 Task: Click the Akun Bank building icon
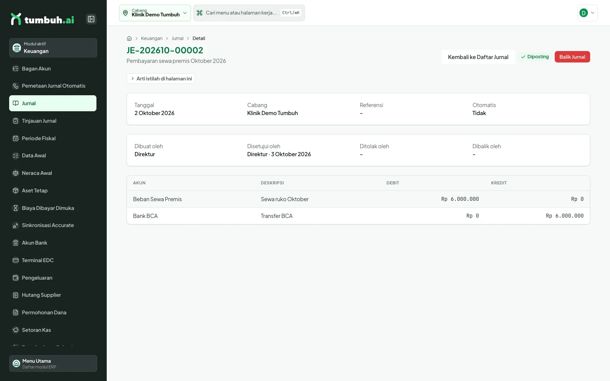(16, 243)
